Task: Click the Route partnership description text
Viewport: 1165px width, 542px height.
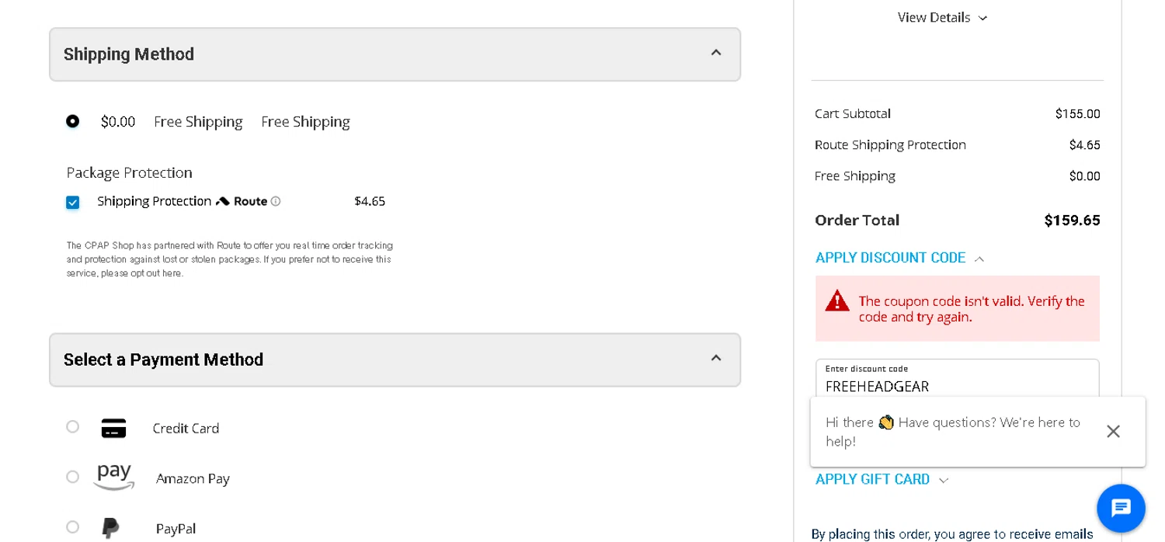Action: click(229, 259)
